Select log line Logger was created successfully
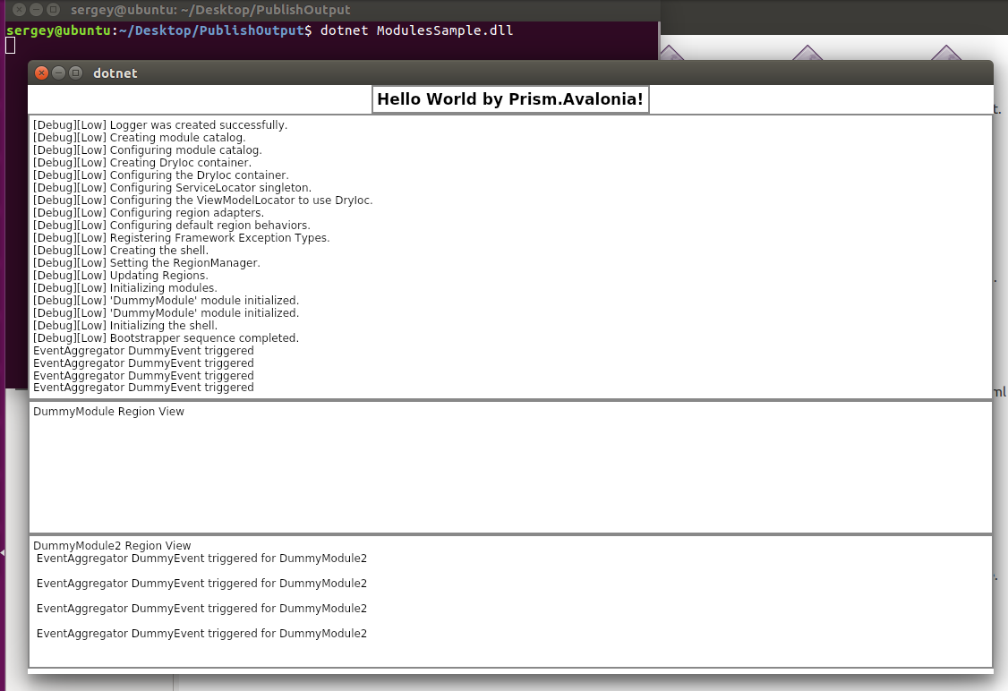Image resolution: width=1008 pixels, height=691 pixels. click(160, 124)
